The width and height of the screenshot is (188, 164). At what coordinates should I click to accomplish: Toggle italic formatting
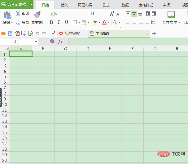tap(59, 22)
